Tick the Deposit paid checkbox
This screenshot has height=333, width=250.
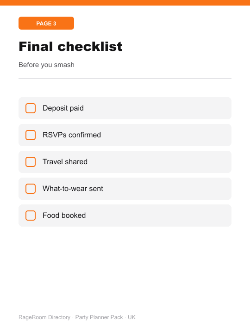coord(31,108)
